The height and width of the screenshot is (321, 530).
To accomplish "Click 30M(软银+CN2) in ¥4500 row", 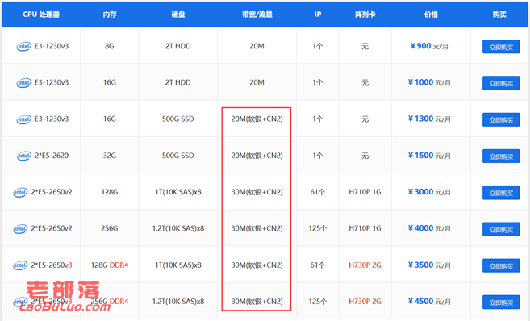I will pyautogui.click(x=257, y=302).
